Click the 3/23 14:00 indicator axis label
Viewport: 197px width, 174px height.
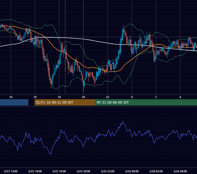pyautogui.click(x=11, y=171)
